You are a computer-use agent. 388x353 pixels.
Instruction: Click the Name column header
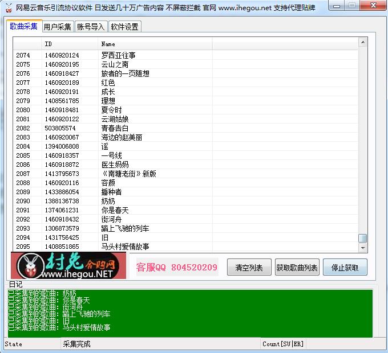pyautogui.click(x=154, y=44)
